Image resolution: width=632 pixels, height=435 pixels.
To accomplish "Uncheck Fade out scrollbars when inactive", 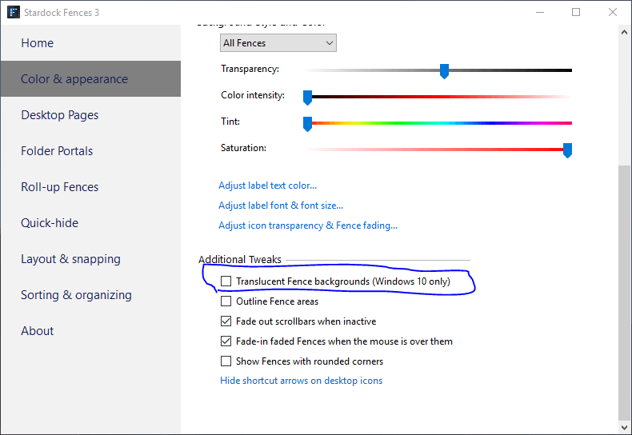I will point(226,321).
